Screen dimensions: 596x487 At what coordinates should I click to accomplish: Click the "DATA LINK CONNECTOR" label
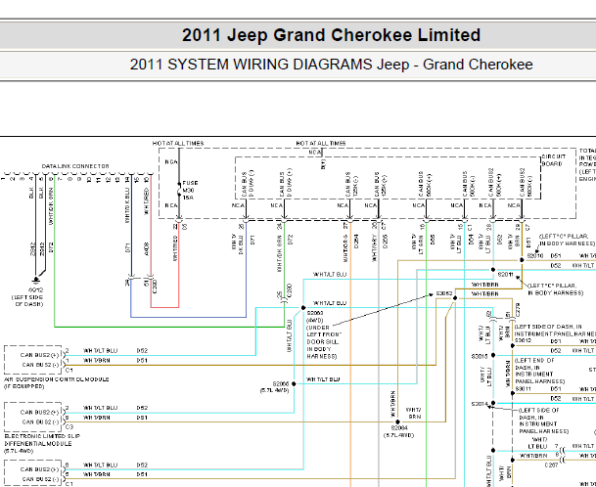[75, 166]
